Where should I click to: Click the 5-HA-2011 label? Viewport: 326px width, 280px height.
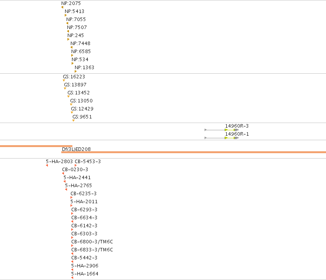coord(84,202)
